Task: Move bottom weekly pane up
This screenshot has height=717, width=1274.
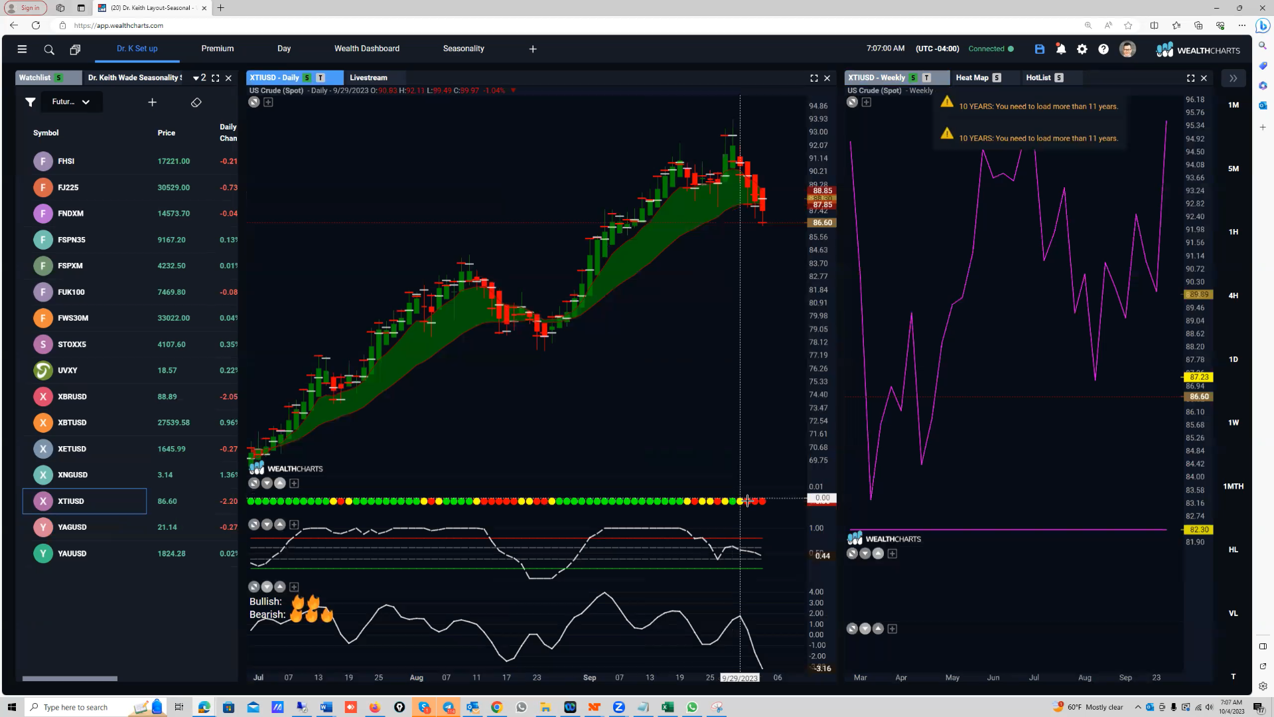Action: [x=879, y=629]
